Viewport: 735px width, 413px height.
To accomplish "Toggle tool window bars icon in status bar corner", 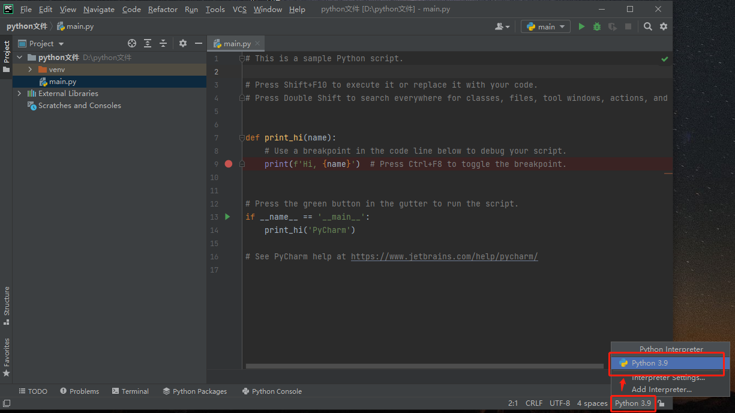I will point(6,404).
